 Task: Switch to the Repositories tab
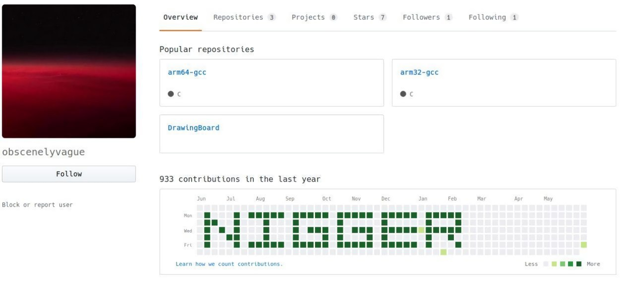point(238,17)
